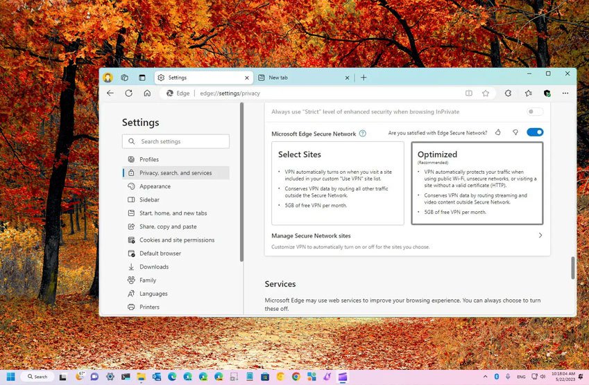
Task: Turn off Microsoft Edge Secure Network toggle
Action: tap(535, 132)
